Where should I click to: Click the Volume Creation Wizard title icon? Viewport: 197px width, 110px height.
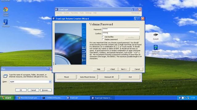click(54, 19)
